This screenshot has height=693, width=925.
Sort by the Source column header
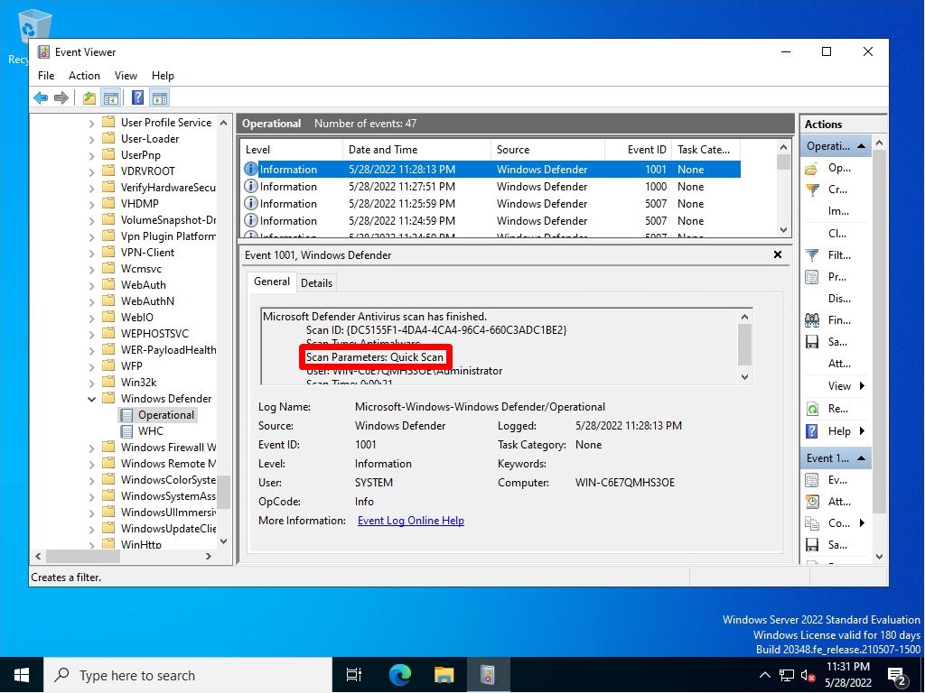[547, 150]
